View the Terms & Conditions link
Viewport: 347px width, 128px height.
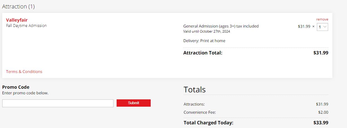point(24,72)
